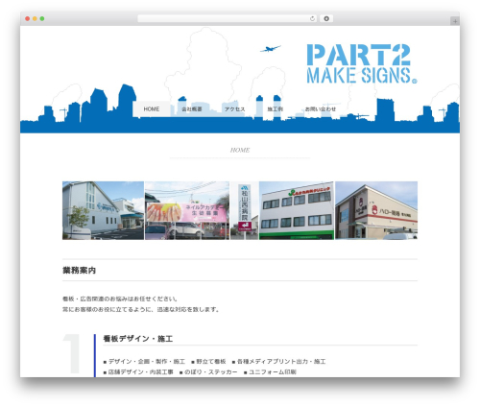Image resolution: width=480 pixels, height=406 pixels.
Task: Open the 松山西病院 sign photo
Action: [x=245, y=210]
